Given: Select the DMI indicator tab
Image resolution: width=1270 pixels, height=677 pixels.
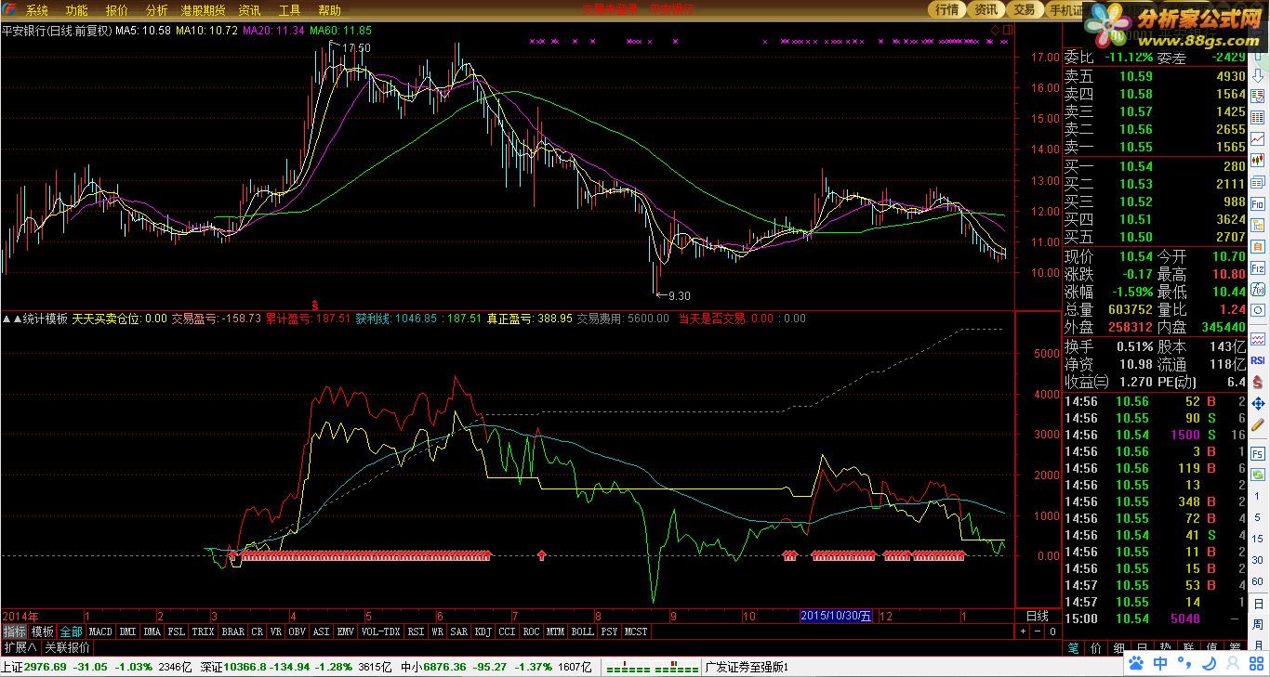Looking at the screenshot, I should [128, 631].
